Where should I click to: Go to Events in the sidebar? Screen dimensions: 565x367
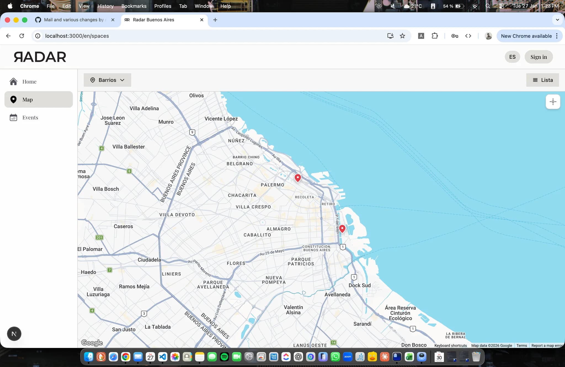point(30,118)
